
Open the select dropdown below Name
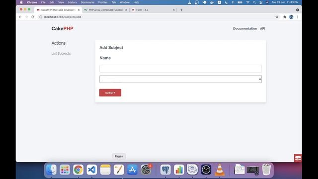180,79
